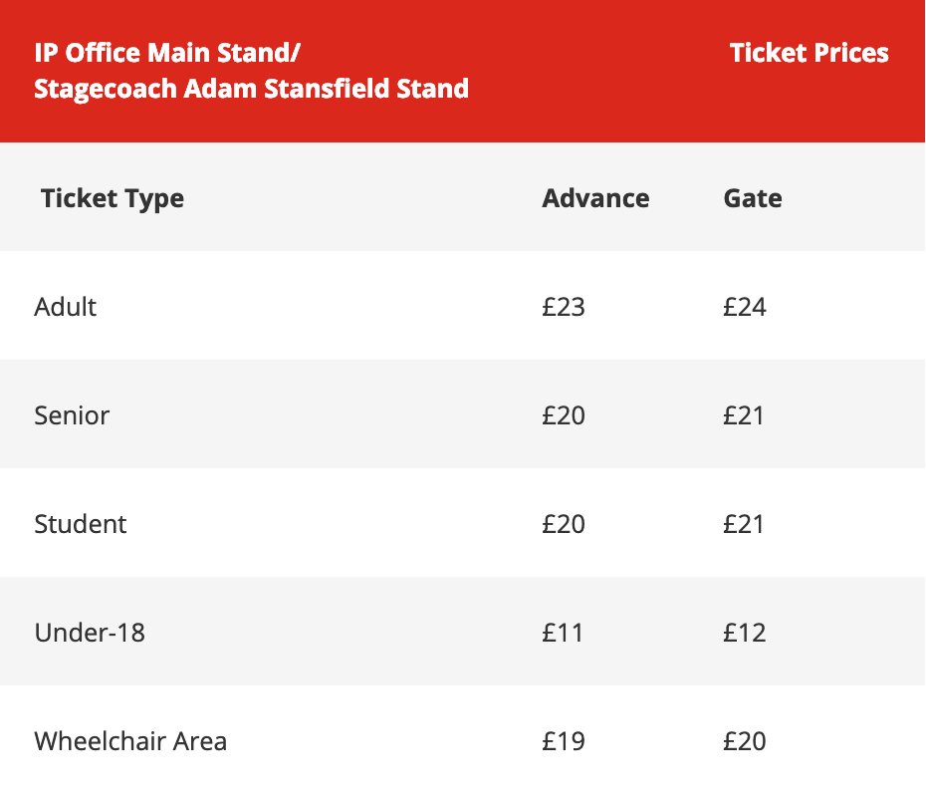Click the Ticket Type column header
The height and width of the screenshot is (801, 926).
pyautogui.click(x=113, y=198)
